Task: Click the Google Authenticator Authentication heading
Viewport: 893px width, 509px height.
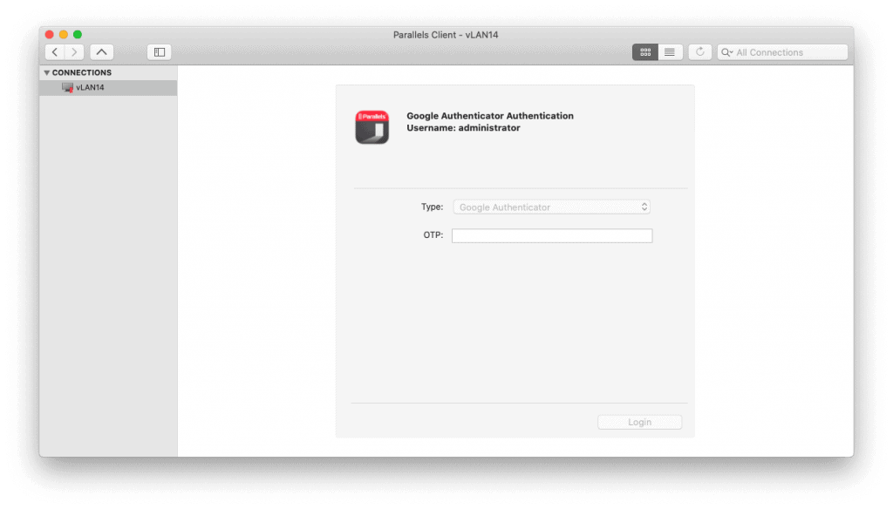Action: tap(488, 115)
